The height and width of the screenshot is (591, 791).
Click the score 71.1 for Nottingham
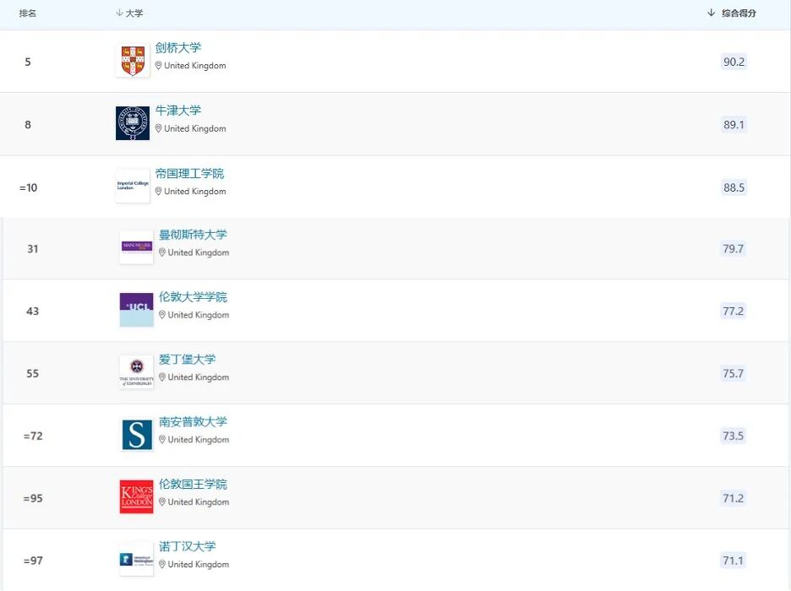point(733,560)
